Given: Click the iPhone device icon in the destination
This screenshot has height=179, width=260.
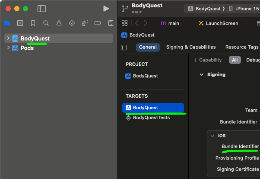Looking at the screenshot, I should [231, 9].
